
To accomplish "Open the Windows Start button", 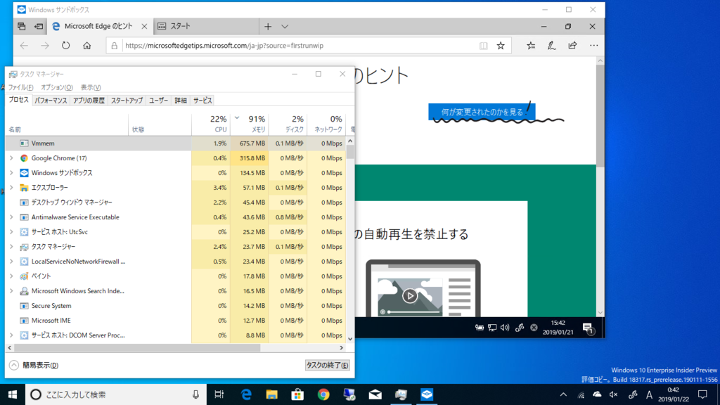I will [x=13, y=394].
